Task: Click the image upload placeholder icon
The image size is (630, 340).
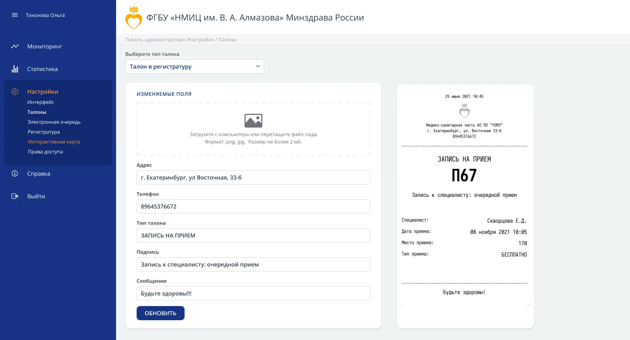Action: point(253,121)
